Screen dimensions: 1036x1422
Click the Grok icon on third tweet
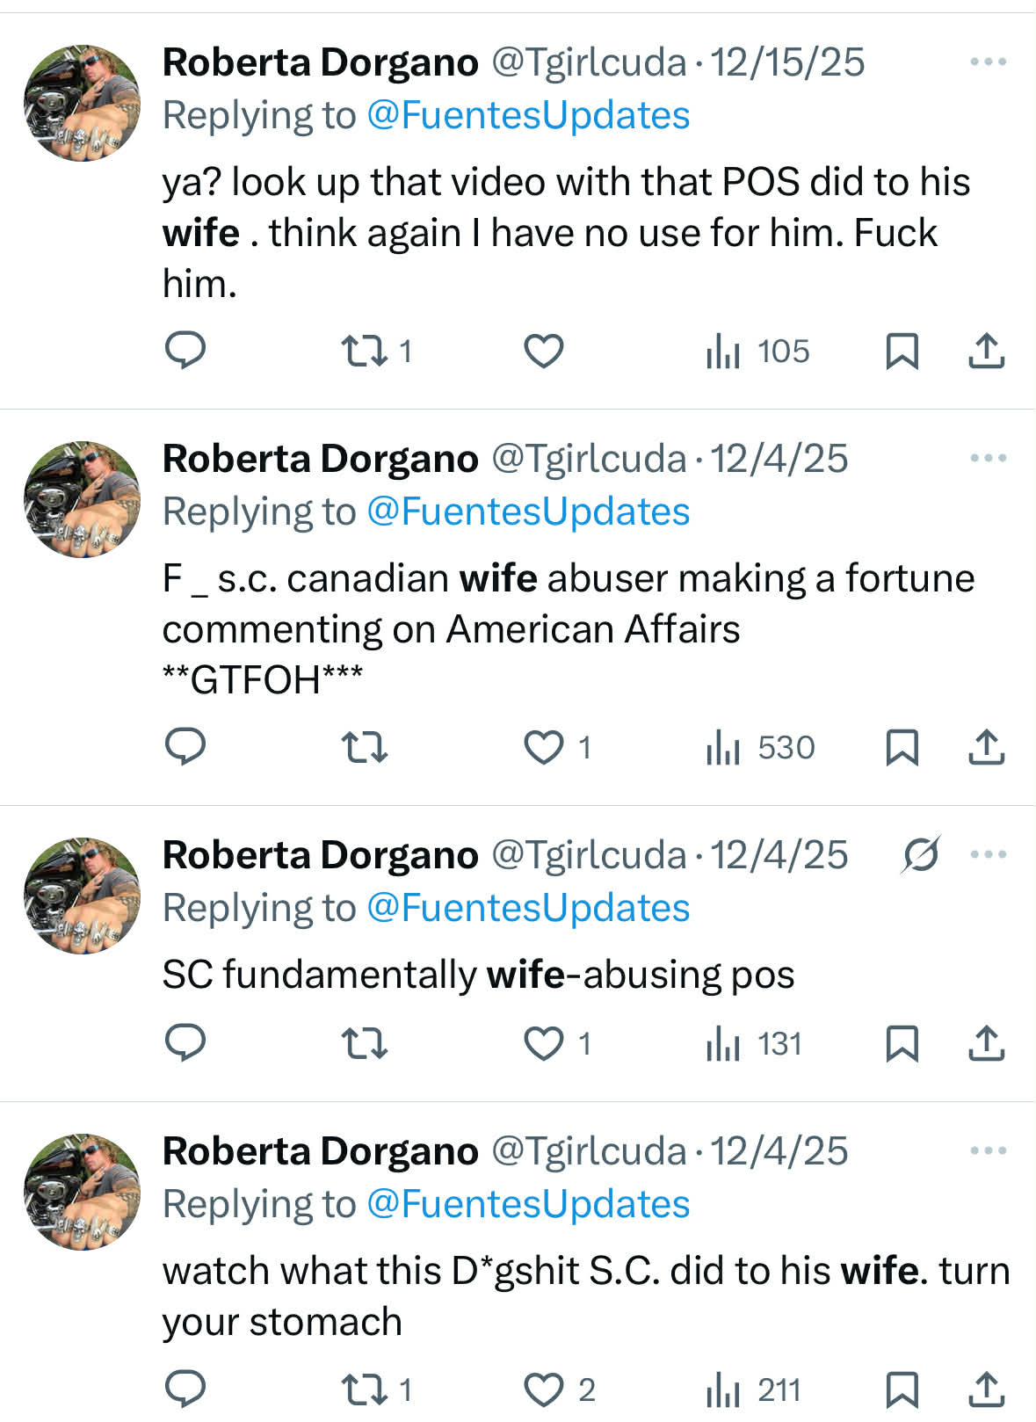tap(920, 854)
